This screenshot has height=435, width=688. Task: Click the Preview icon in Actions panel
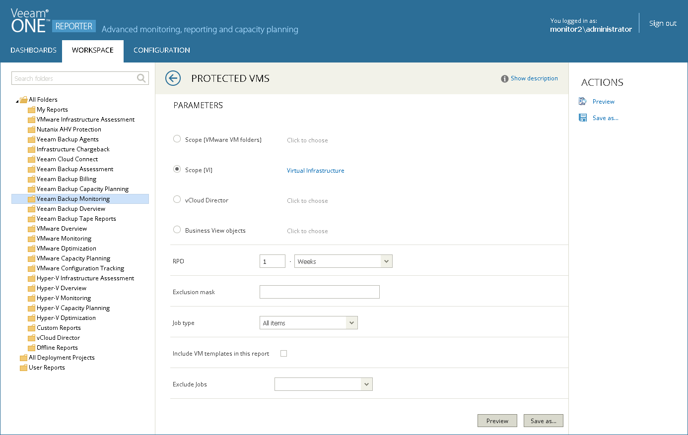click(x=583, y=102)
